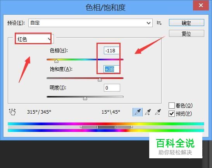Click the saturation field showing +38
212x168 pixels.
point(112,69)
